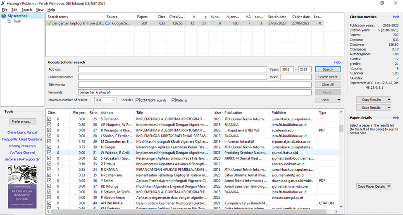Screen dimensions: 403x215
Task: Click the Title words input field
Action: point(195,85)
